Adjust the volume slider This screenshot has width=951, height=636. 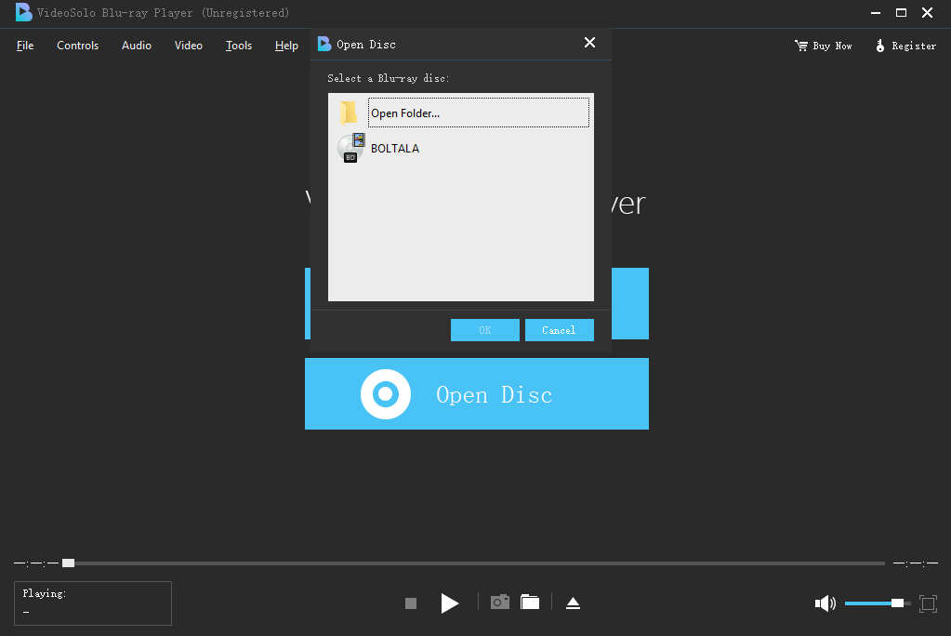pos(877,603)
